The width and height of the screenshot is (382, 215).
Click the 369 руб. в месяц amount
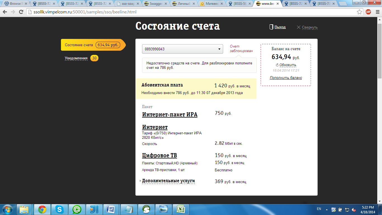pos(230,182)
